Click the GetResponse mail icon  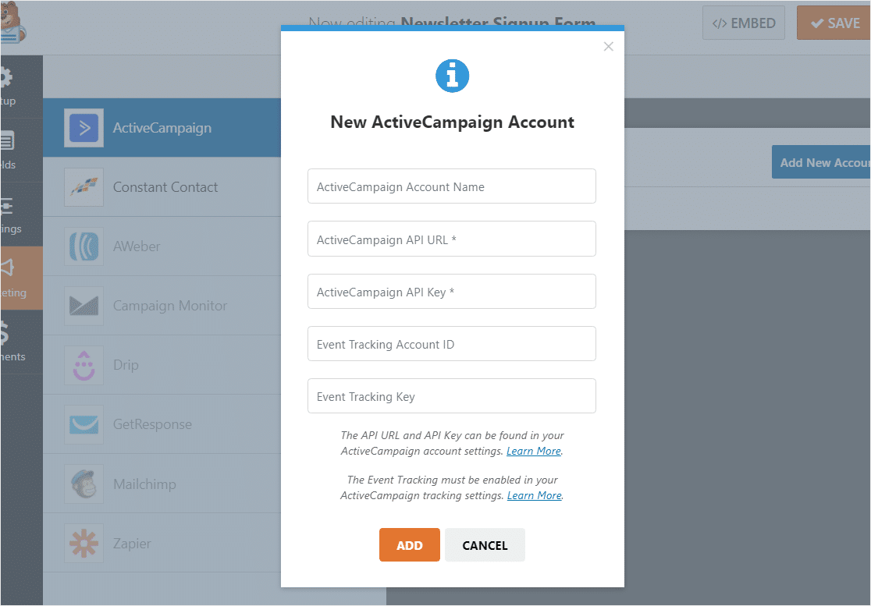click(84, 423)
